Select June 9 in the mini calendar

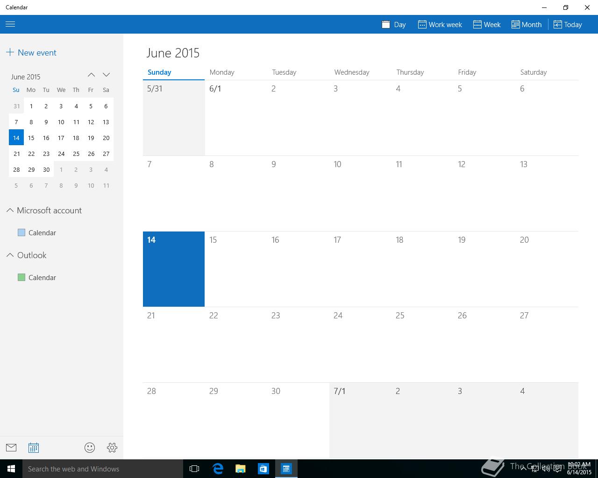(46, 122)
